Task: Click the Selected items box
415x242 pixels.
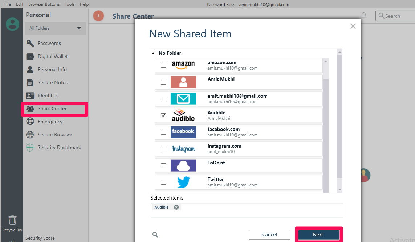Action: 247,210
